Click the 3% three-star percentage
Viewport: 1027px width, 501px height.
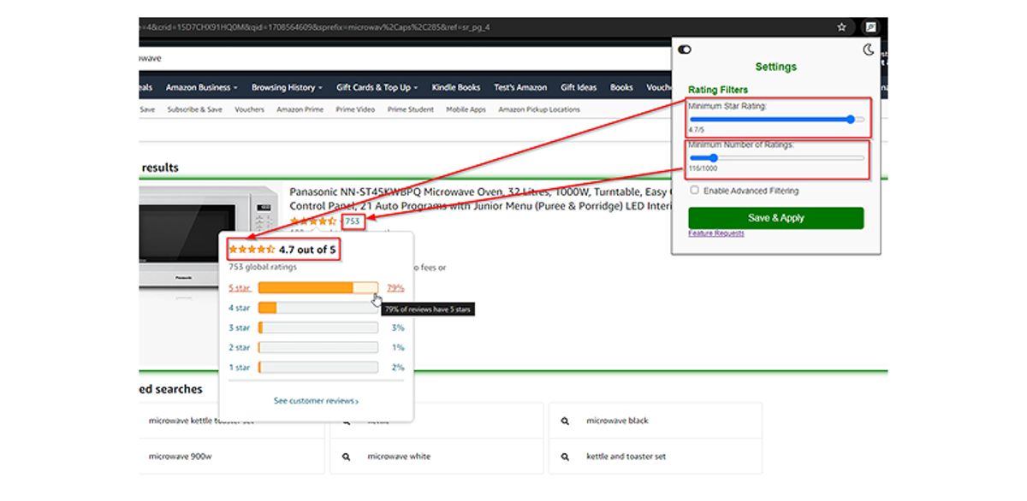pos(398,327)
